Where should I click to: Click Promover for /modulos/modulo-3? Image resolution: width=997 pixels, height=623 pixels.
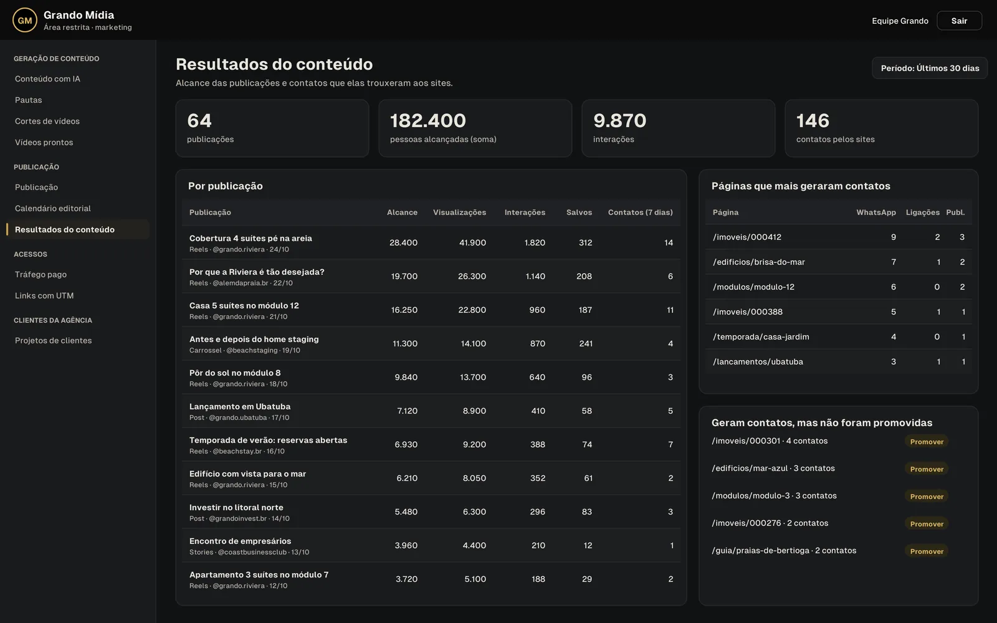[x=927, y=497]
